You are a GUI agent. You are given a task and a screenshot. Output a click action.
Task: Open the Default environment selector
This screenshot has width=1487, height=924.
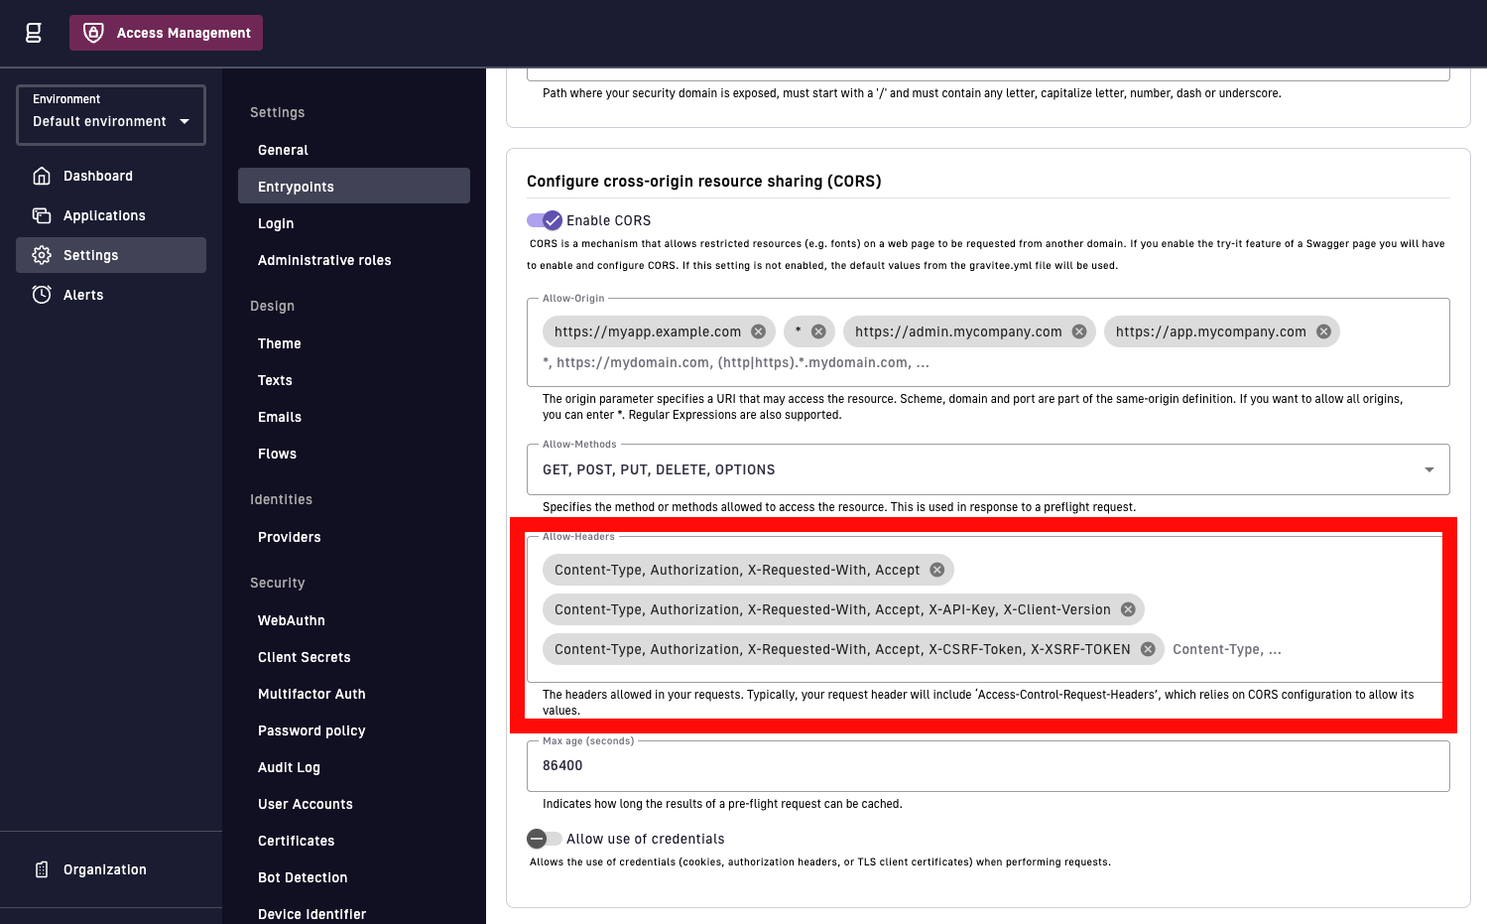point(111,115)
